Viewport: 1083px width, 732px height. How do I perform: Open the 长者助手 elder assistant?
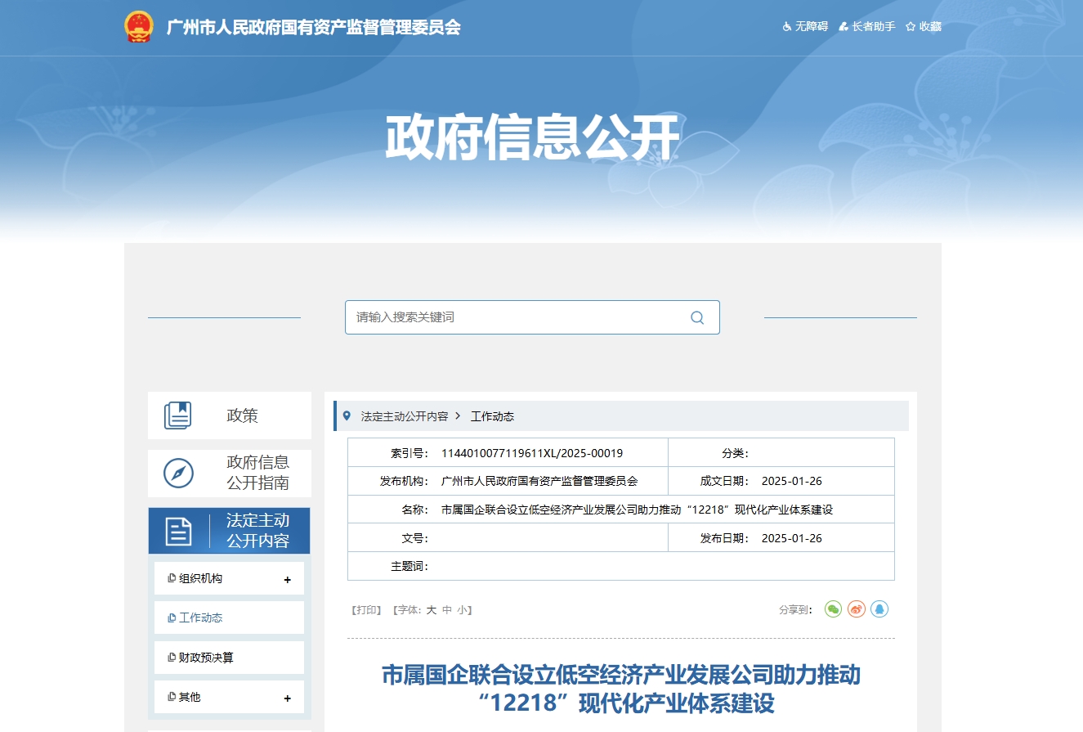point(867,27)
